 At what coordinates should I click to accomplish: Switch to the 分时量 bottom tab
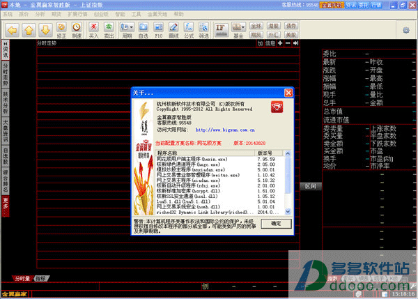click(x=22, y=279)
